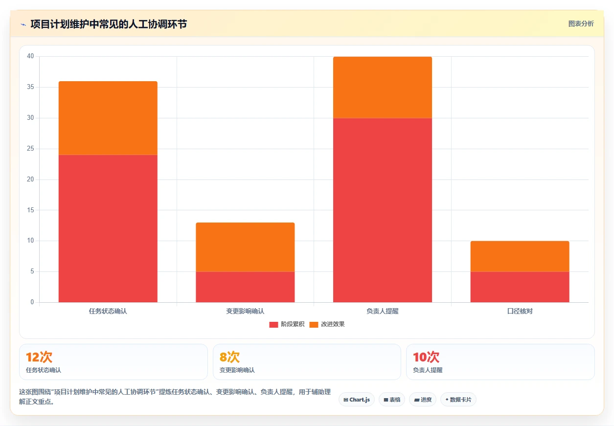Click the 40 y-axis tick value
Screen dimensions: 614x426
30,56
